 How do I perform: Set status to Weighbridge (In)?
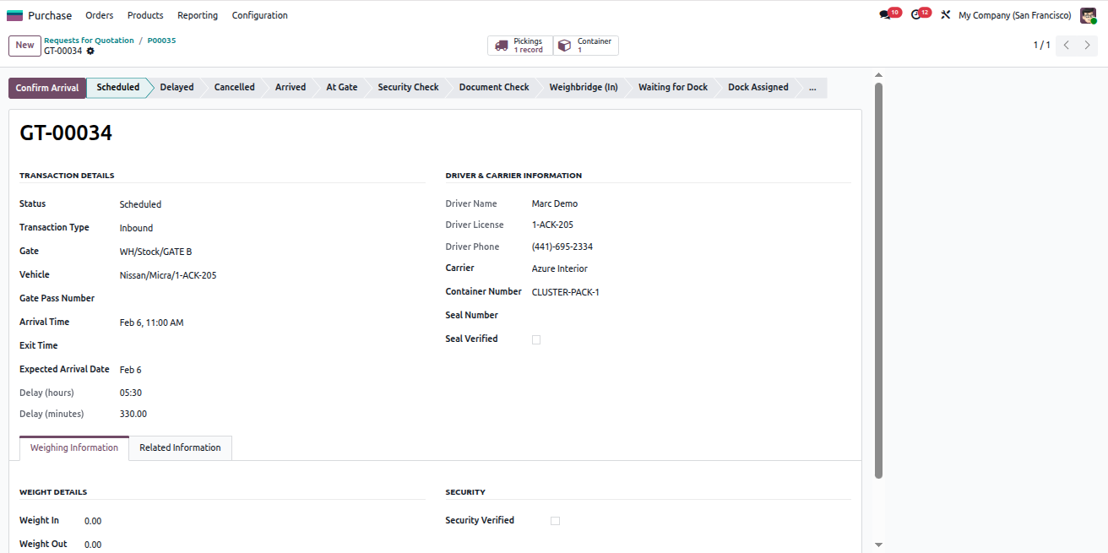point(584,88)
